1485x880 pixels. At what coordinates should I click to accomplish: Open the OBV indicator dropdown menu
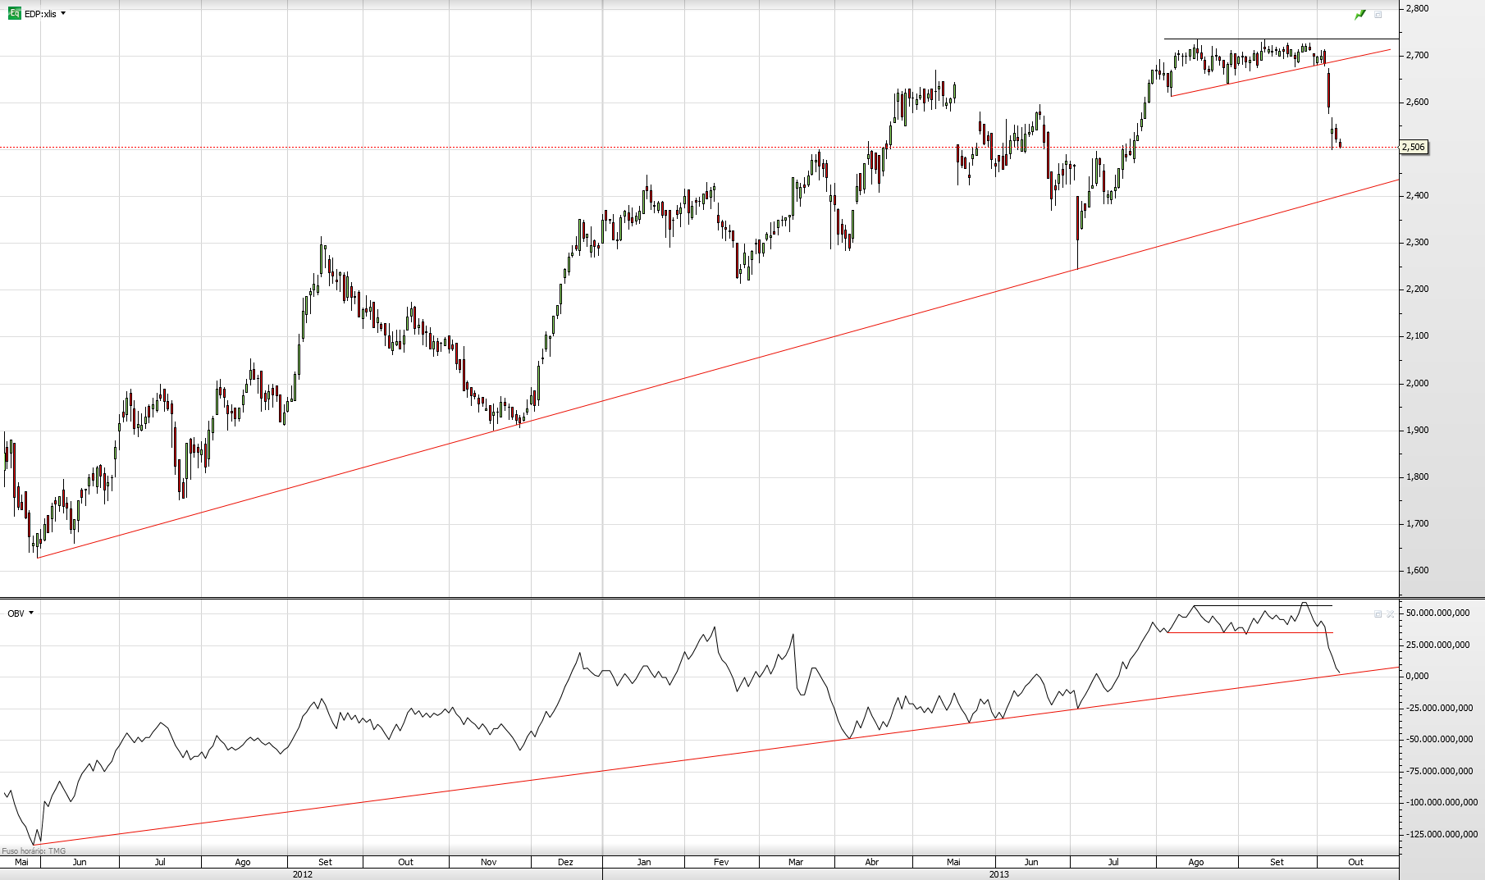coord(31,613)
